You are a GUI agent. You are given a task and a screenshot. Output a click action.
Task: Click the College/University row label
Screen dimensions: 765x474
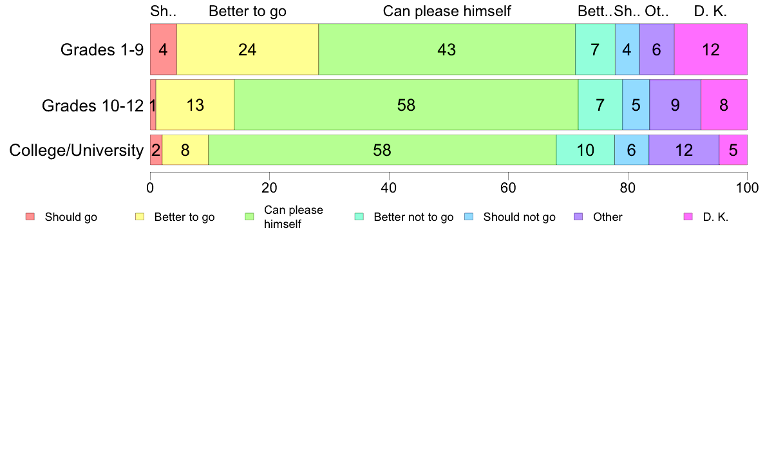click(77, 150)
